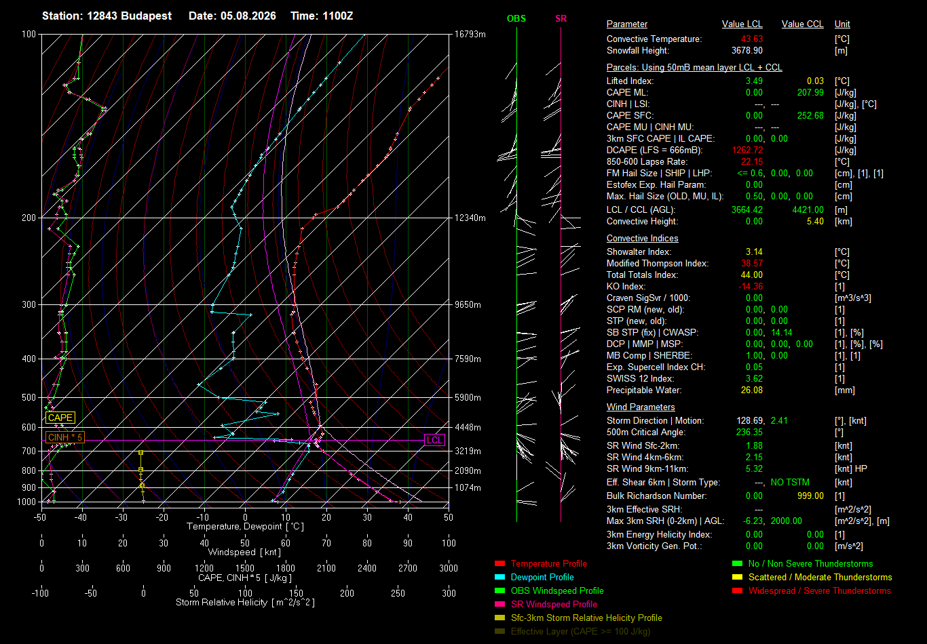Viewport: 927px width, 644px height.
Task: Click the 'Station: 12843 Budapest' title
Action: click(x=107, y=16)
